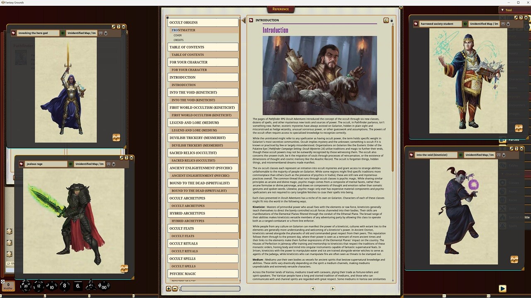This screenshot has height=298, width=531.
Task: Click the red portrait icon beside harrowed society student
Action: pos(416,24)
